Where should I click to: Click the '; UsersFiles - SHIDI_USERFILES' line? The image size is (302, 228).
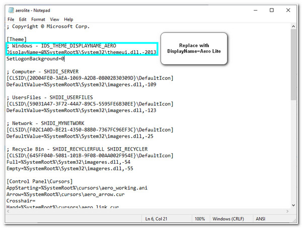(50, 97)
